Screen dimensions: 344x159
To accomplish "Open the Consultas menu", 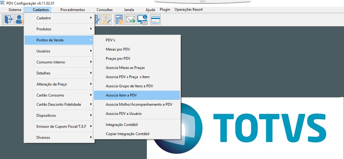I will tap(105, 9).
